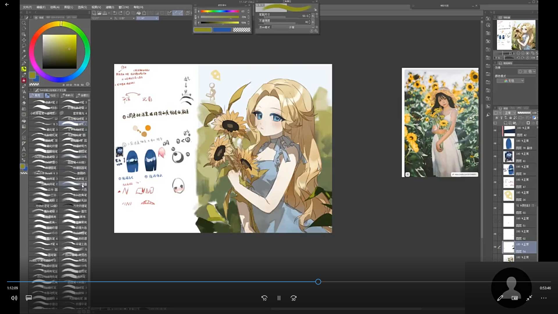Image resolution: width=558 pixels, height=314 pixels.
Task: Click the Undo arrow in toolbar
Action: 115,13
